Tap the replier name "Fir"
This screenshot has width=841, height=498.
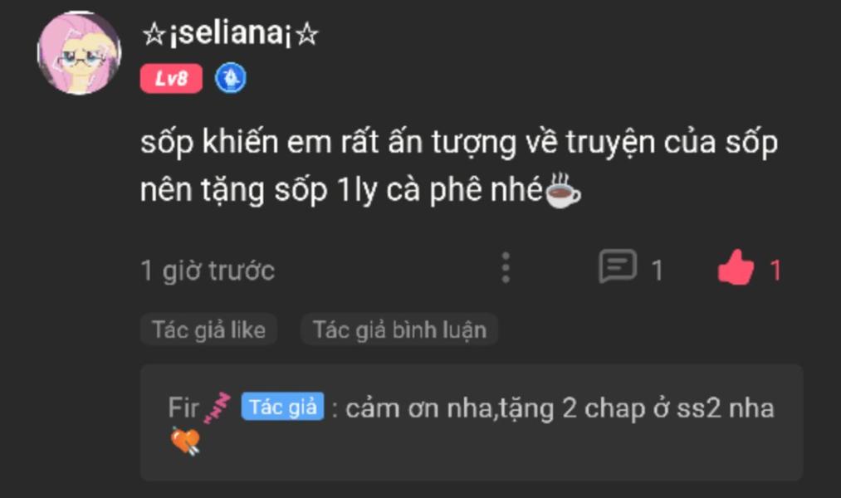(183, 408)
